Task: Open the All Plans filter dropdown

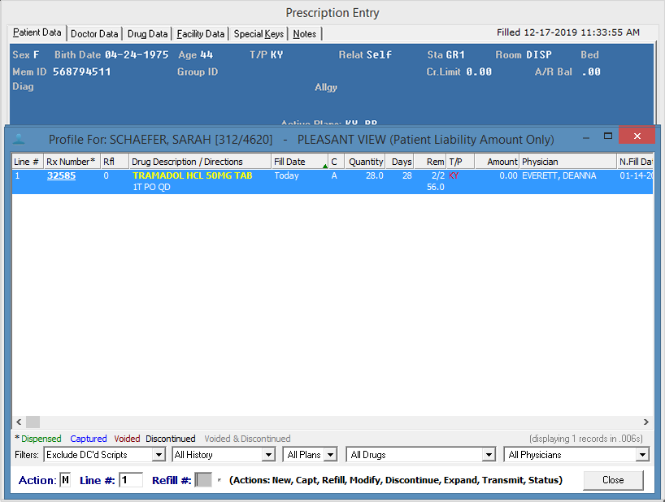Action: [x=333, y=455]
